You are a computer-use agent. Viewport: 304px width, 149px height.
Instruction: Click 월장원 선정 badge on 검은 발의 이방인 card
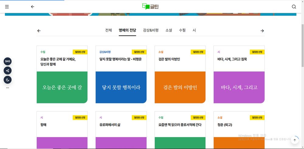pyautogui.click(x=198, y=52)
